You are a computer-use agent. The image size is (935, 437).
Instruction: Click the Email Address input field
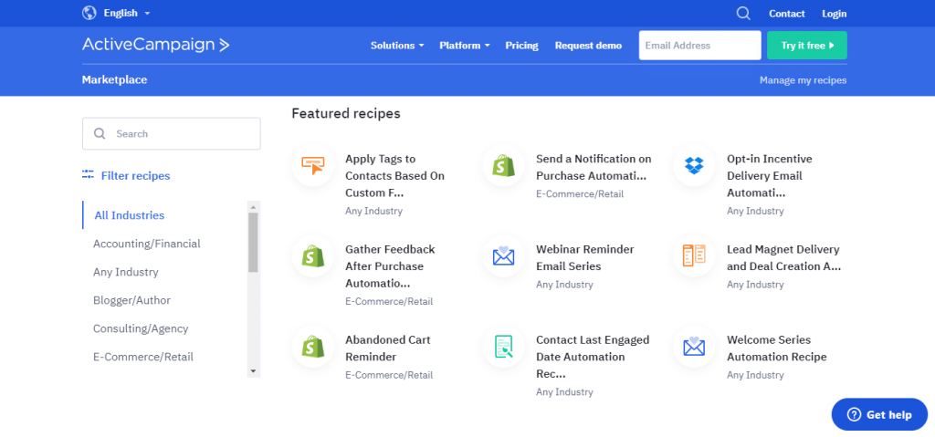click(x=700, y=46)
